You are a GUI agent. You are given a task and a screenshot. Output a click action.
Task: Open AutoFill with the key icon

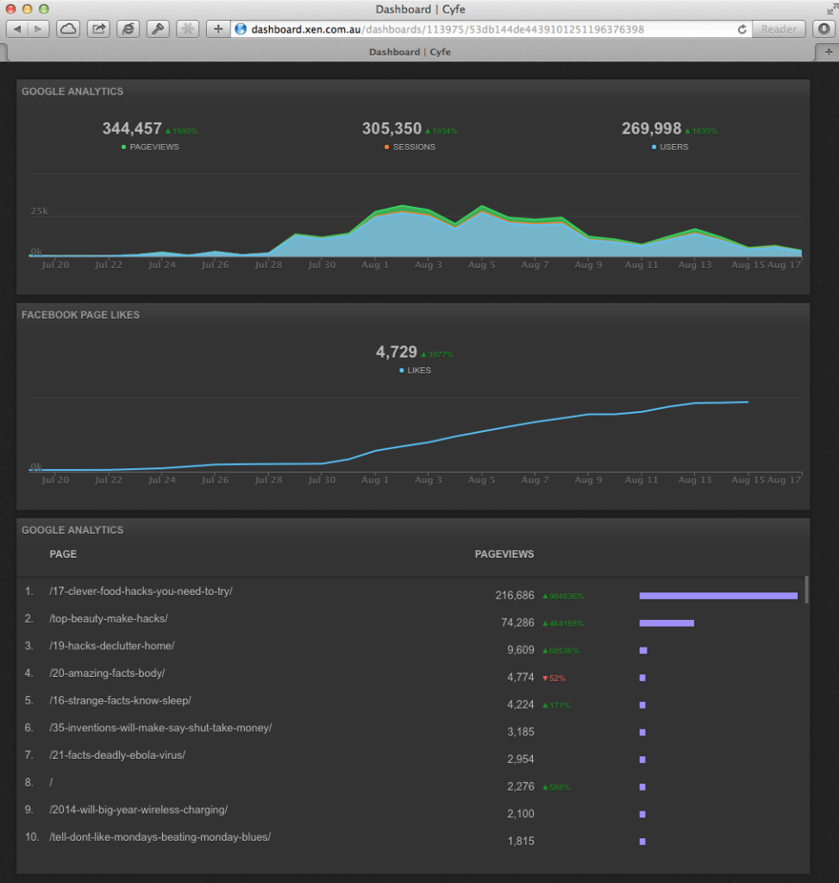pos(158,28)
